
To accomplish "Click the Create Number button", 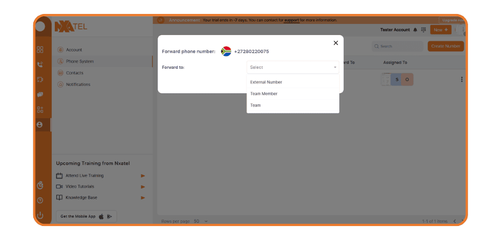I will coord(445,46).
